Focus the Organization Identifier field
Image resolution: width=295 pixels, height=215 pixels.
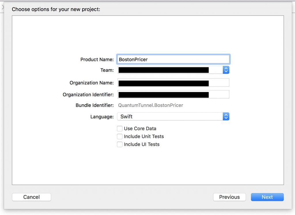click(x=173, y=95)
